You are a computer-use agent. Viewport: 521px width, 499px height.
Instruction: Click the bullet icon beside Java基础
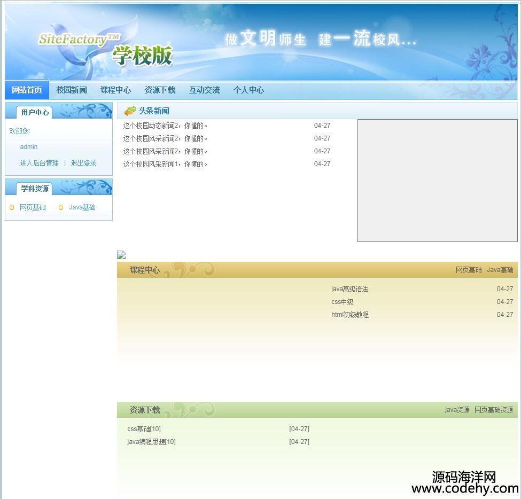click(x=61, y=207)
